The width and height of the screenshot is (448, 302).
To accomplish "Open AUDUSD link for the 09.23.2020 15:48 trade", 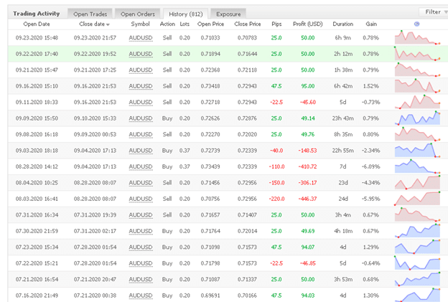I will click(x=140, y=37).
